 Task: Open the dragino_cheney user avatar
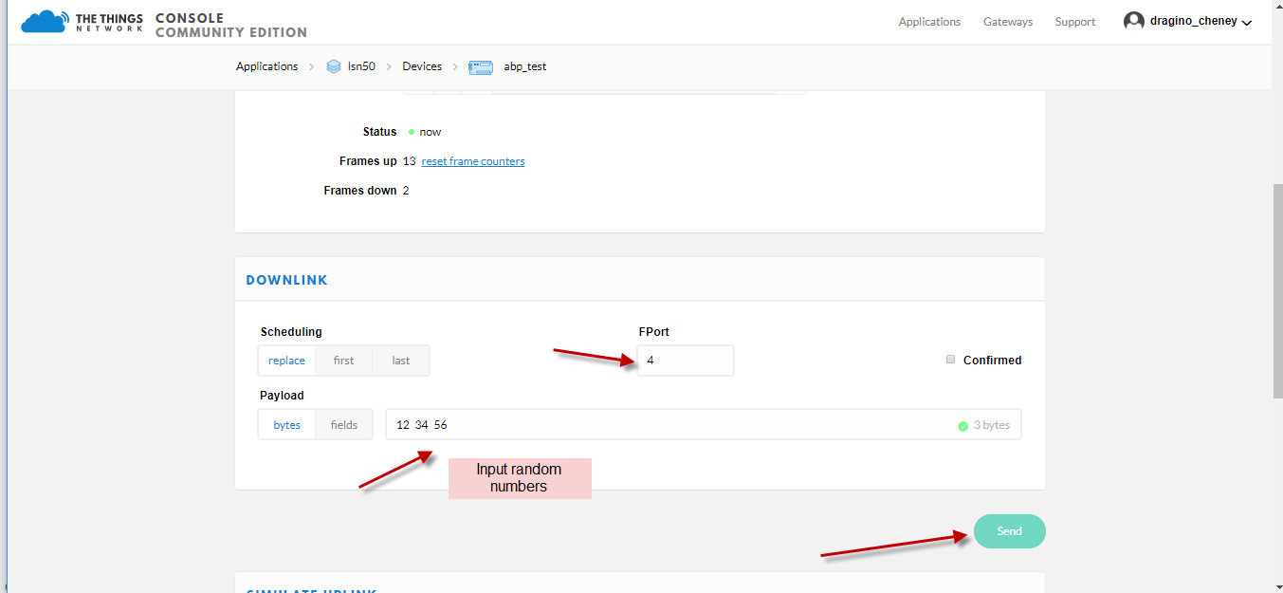[1133, 21]
